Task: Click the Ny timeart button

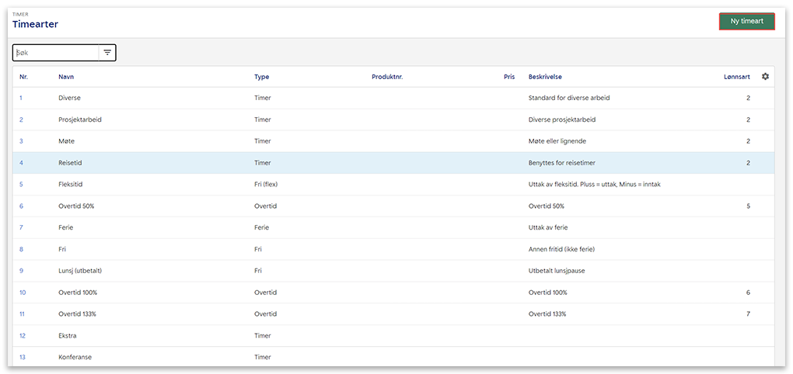Action: [x=746, y=22]
